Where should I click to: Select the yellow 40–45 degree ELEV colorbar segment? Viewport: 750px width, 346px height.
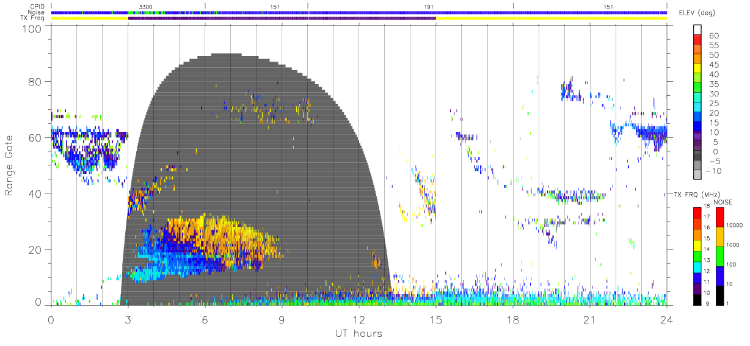pos(697,69)
